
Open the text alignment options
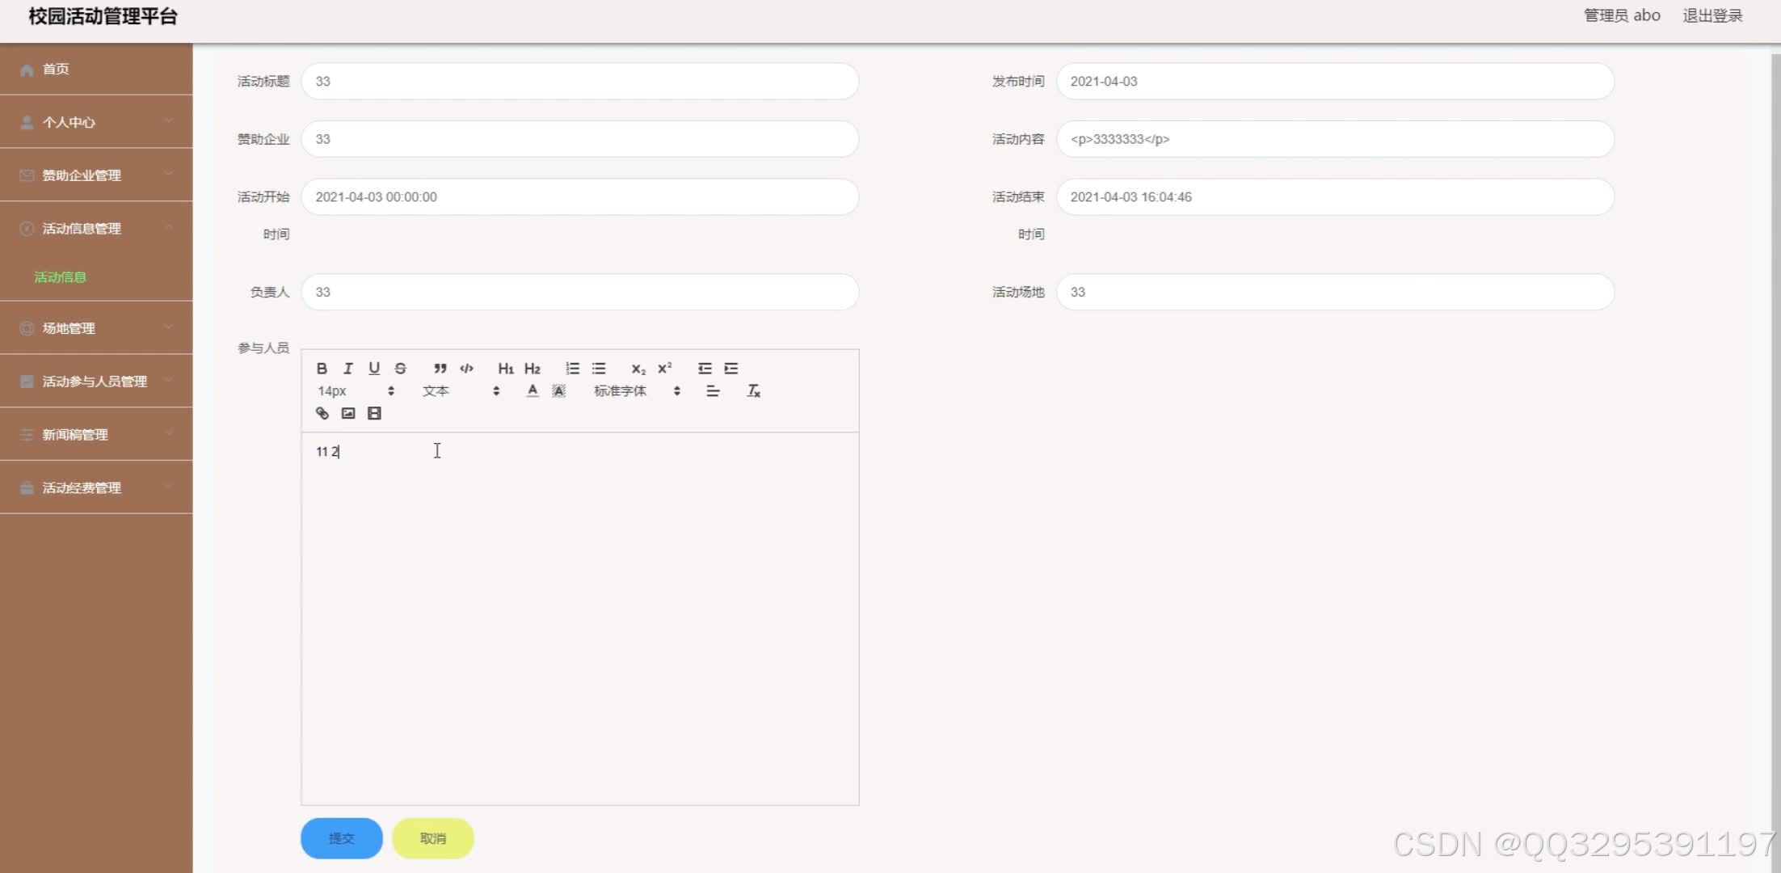(x=713, y=391)
